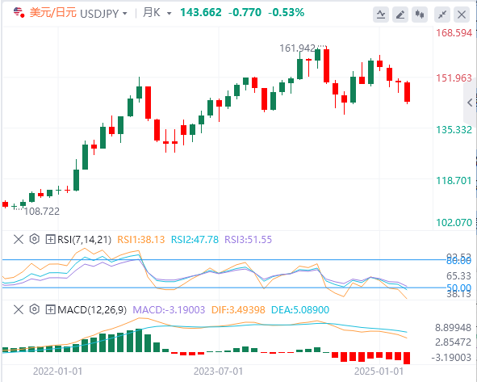Click the 65.33 RSI axis label
The height and width of the screenshot is (382, 477).
pyautogui.click(x=458, y=275)
